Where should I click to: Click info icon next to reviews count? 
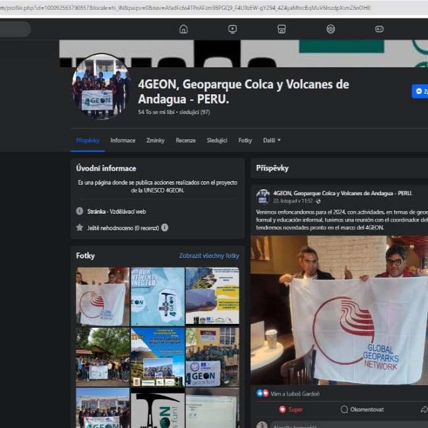(165, 228)
